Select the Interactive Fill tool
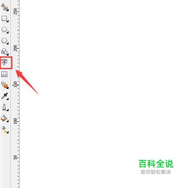The height and width of the screenshot is (188, 191). 4,129
